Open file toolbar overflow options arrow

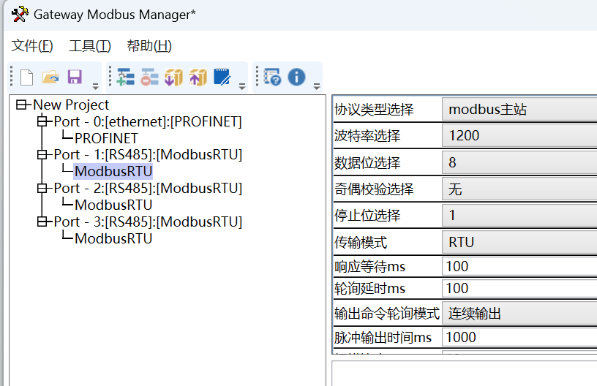tap(96, 86)
